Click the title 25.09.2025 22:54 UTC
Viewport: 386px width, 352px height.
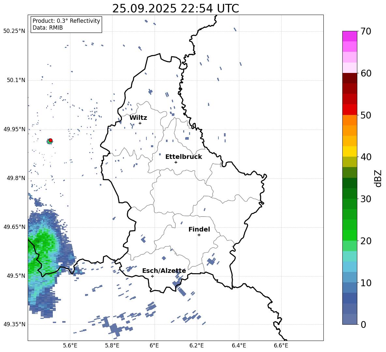point(175,8)
